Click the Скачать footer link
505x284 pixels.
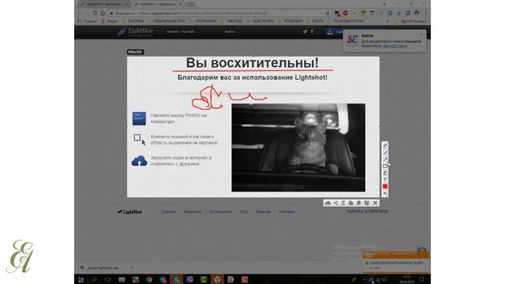(168, 211)
